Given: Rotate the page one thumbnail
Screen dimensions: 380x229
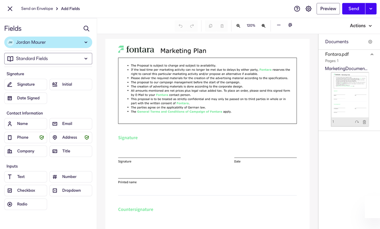Looking at the screenshot, I should (357, 122).
